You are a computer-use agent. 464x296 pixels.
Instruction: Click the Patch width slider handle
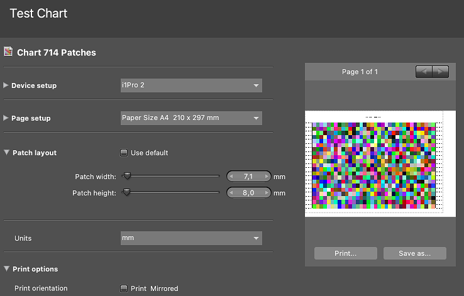tap(126, 177)
